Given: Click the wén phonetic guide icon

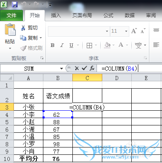Looking at the screenshot, I should point(138,45).
